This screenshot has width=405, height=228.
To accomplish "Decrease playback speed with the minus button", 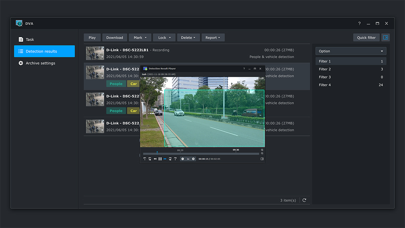I will click(x=183, y=159).
